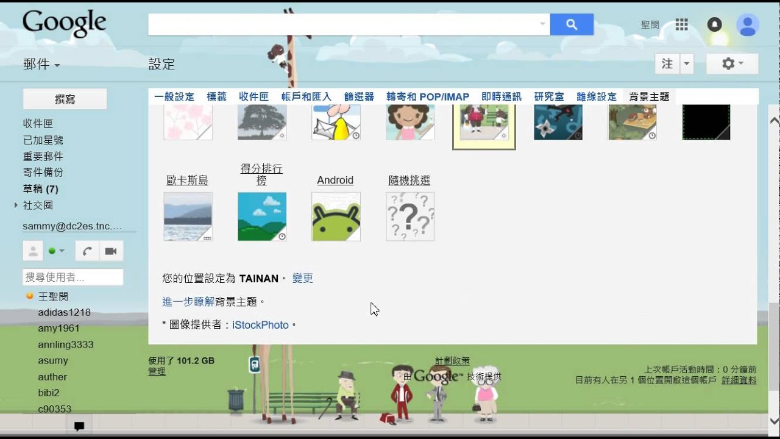
Task: Open the 轉寄和 POP/IMAP tab
Action: (x=428, y=96)
